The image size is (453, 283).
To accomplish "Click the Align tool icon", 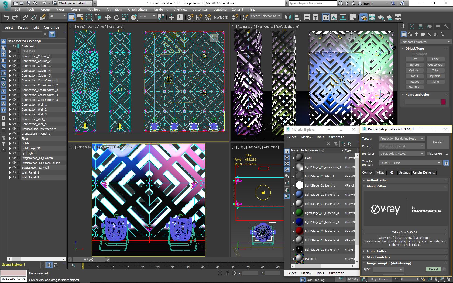I will 296,18.
